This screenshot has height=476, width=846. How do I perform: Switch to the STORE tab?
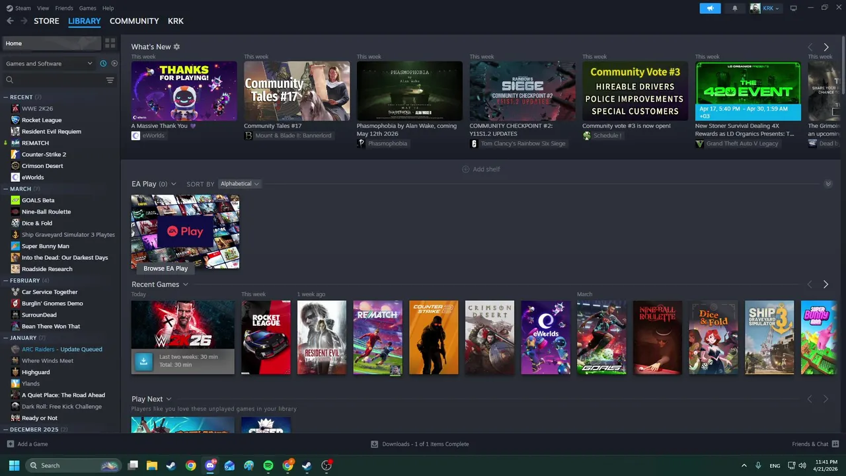[x=46, y=21]
